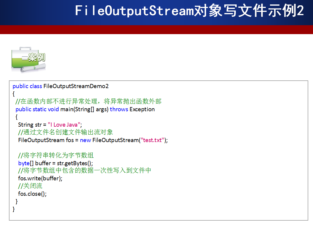313x226 pixels.
Task: Click the word Exception after throws
Action: click(x=142, y=109)
